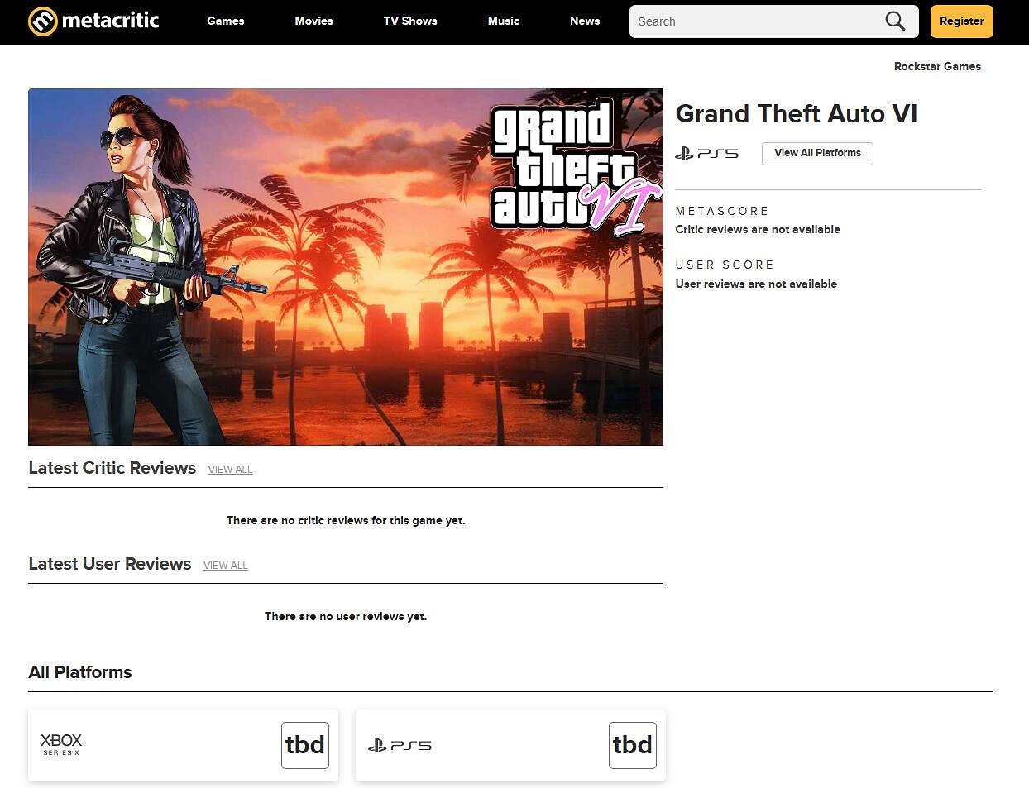The height and width of the screenshot is (788, 1029).
Task: Click the tbd score box for Xbox Series X
Action: pyautogui.click(x=304, y=744)
